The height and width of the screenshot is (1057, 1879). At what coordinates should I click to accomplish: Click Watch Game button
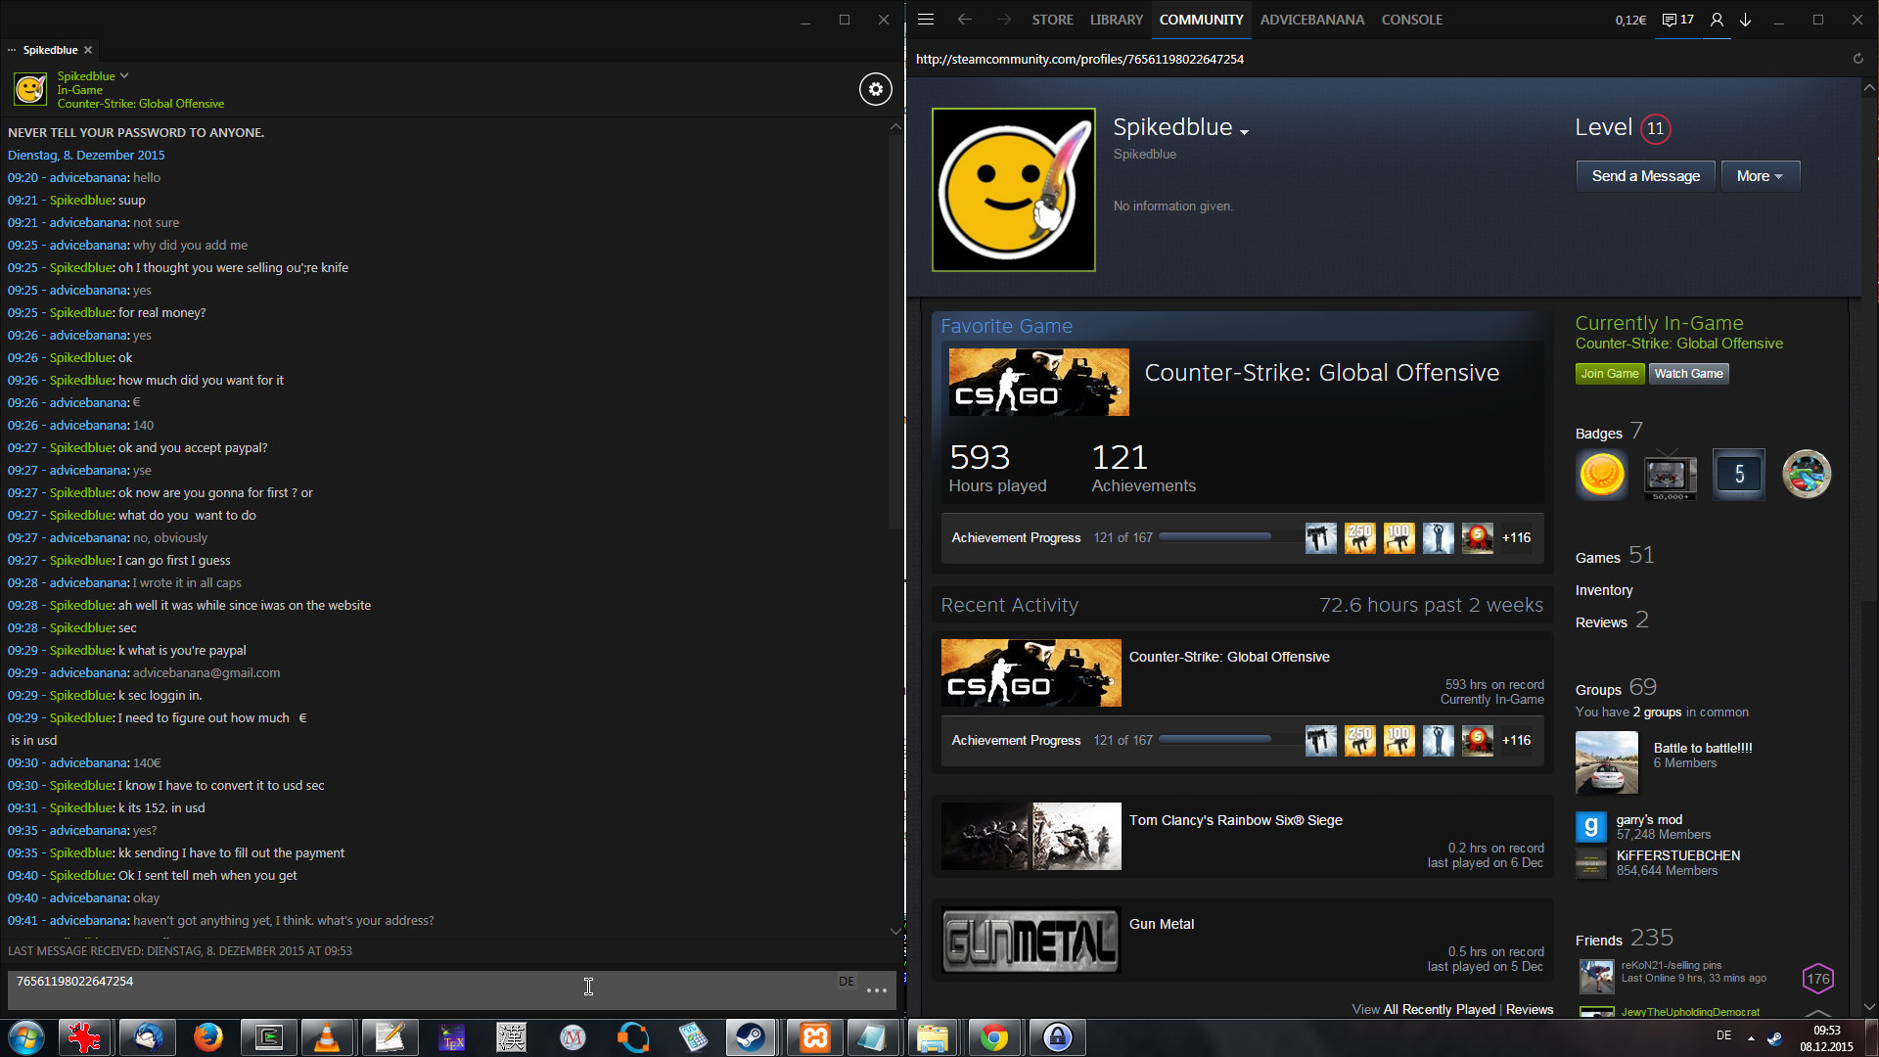click(1688, 374)
